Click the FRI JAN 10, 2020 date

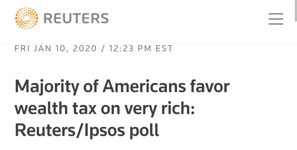point(56,49)
